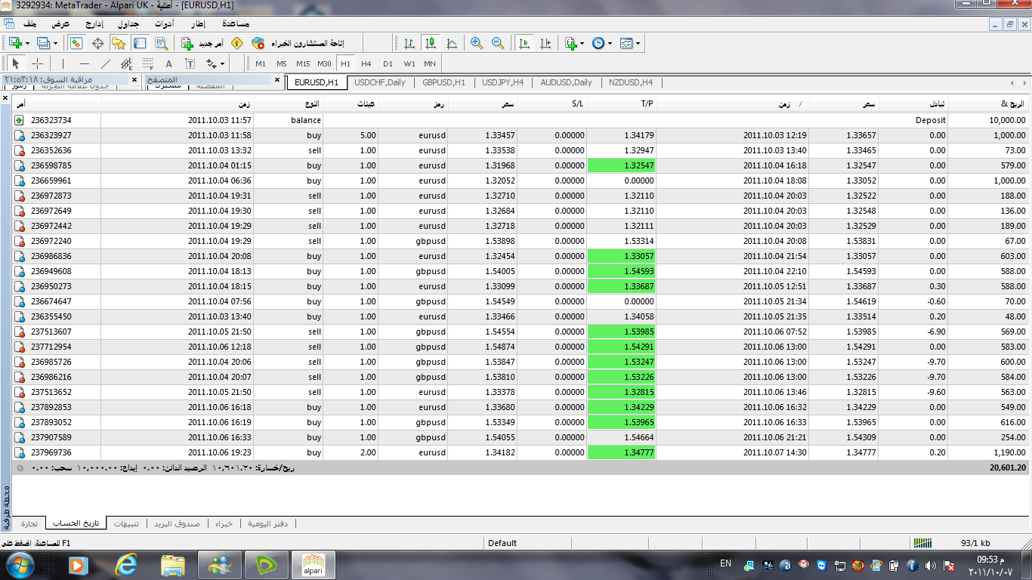Toggle the Navigator folder-star icon
The height and width of the screenshot is (580, 1032).
point(119,43)
